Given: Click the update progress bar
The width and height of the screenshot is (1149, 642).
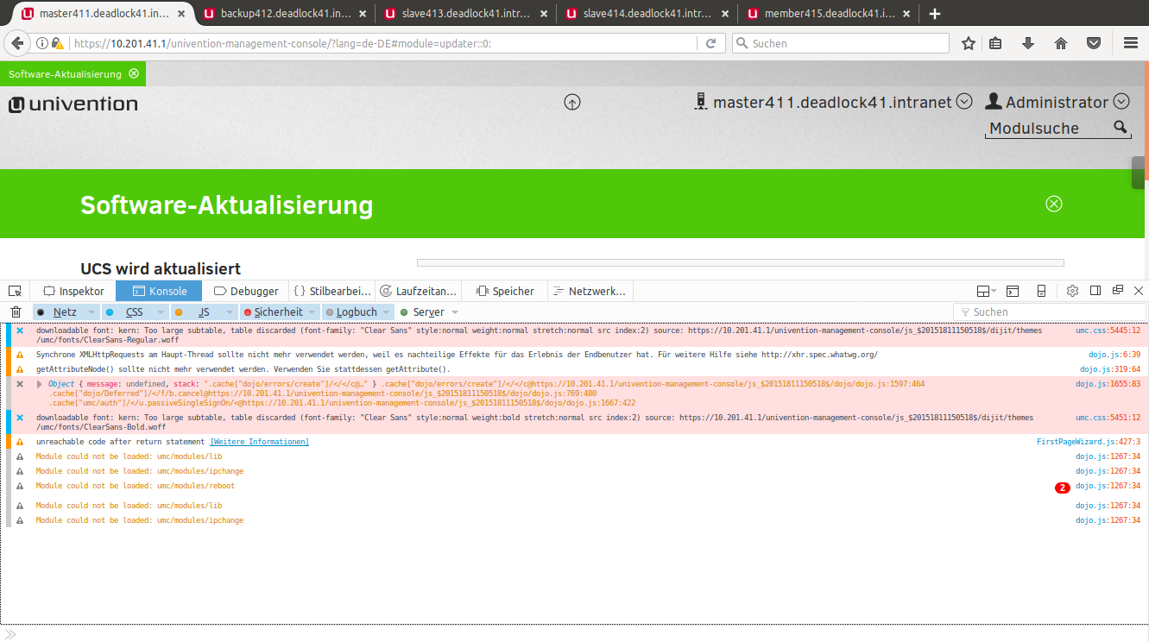Looking at the screenshot, I should 740,263.
